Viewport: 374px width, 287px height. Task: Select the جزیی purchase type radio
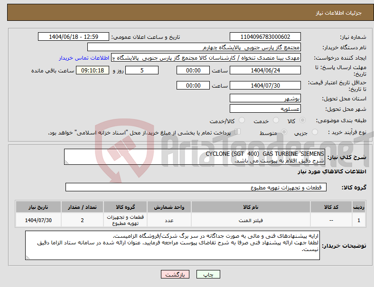[315, 132]
